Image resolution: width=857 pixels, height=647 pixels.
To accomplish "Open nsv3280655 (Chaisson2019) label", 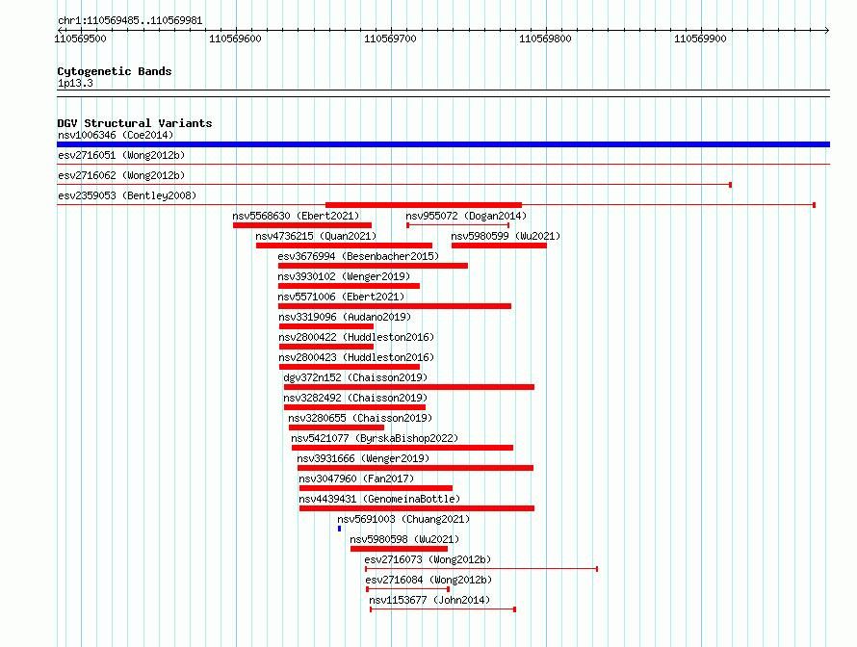I will (360, 418).
